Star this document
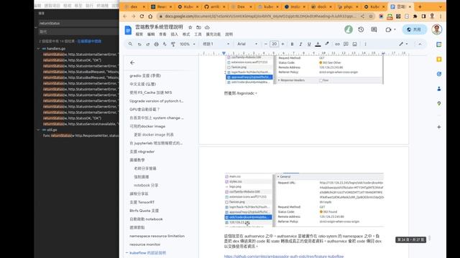This screenshot has width=460, height=258. 190,27
